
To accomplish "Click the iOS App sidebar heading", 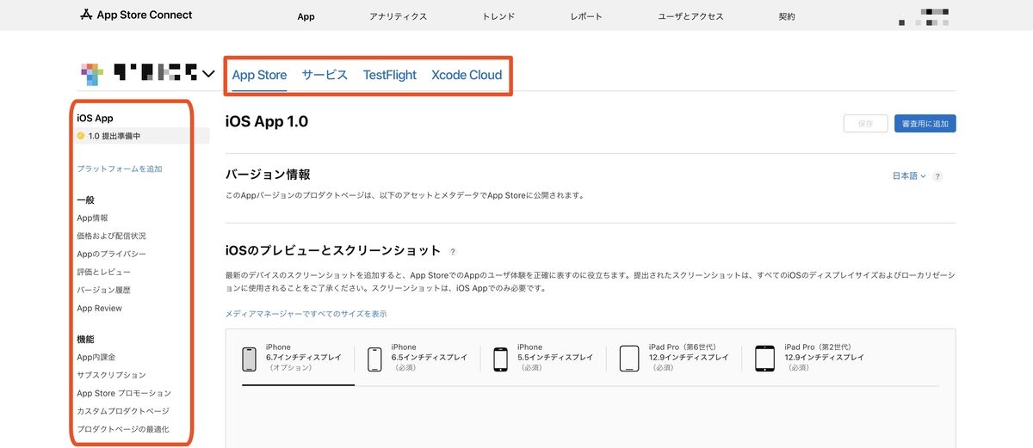I will point(95,119).
